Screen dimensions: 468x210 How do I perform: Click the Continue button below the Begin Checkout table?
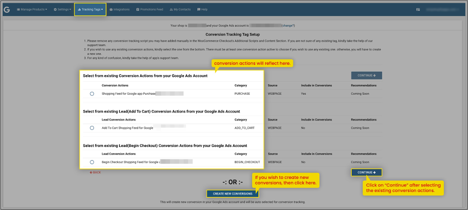pyautogui.click(x=367, y=172)
